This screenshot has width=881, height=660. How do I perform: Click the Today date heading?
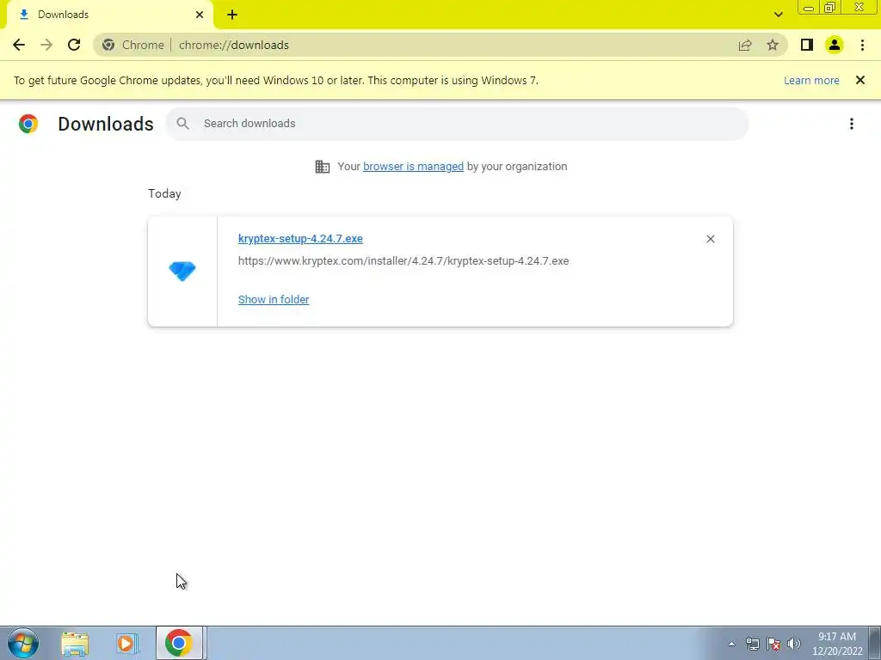164,193
